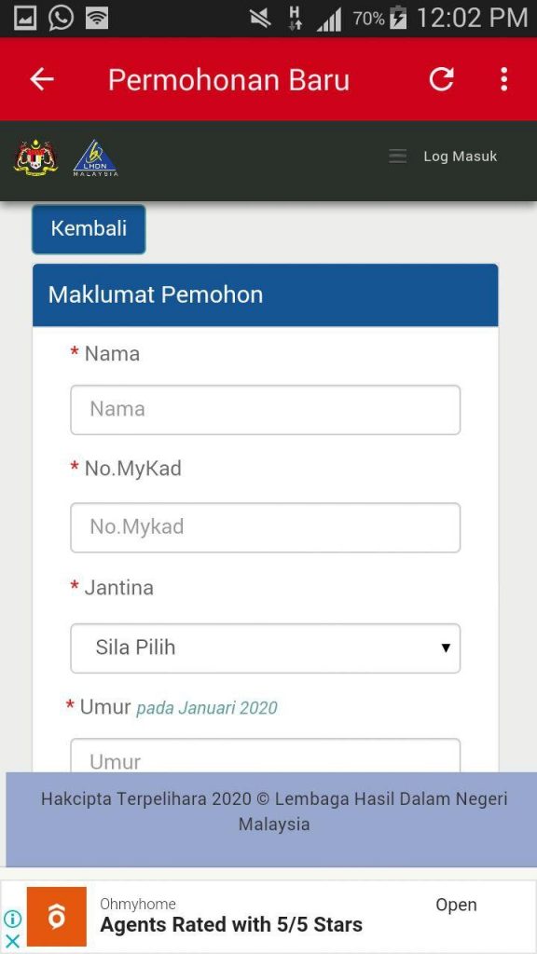
Task: Focus the Nama input field
Action: [x=266, y=410]
